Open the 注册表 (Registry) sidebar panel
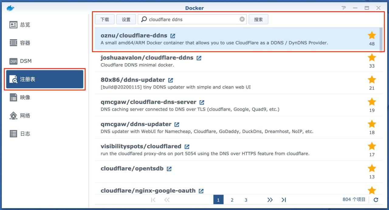 28,79
